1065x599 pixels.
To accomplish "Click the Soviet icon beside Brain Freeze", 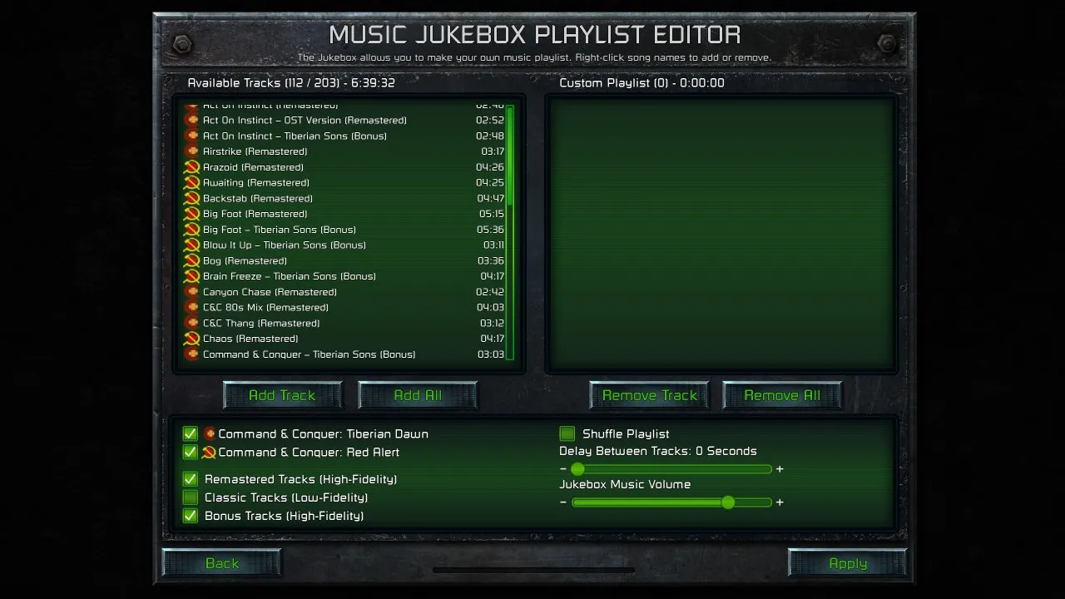I will (191, 276).
